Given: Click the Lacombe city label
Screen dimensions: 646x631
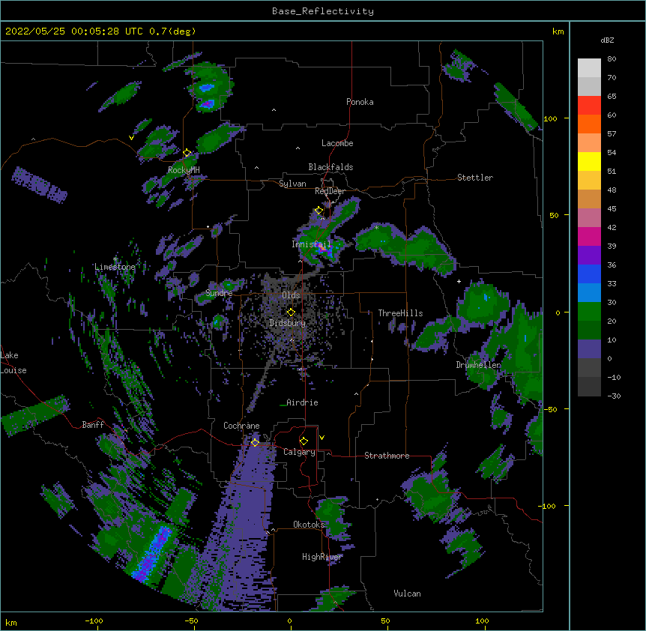Looking at the screenshot, I should pos(337,143).
